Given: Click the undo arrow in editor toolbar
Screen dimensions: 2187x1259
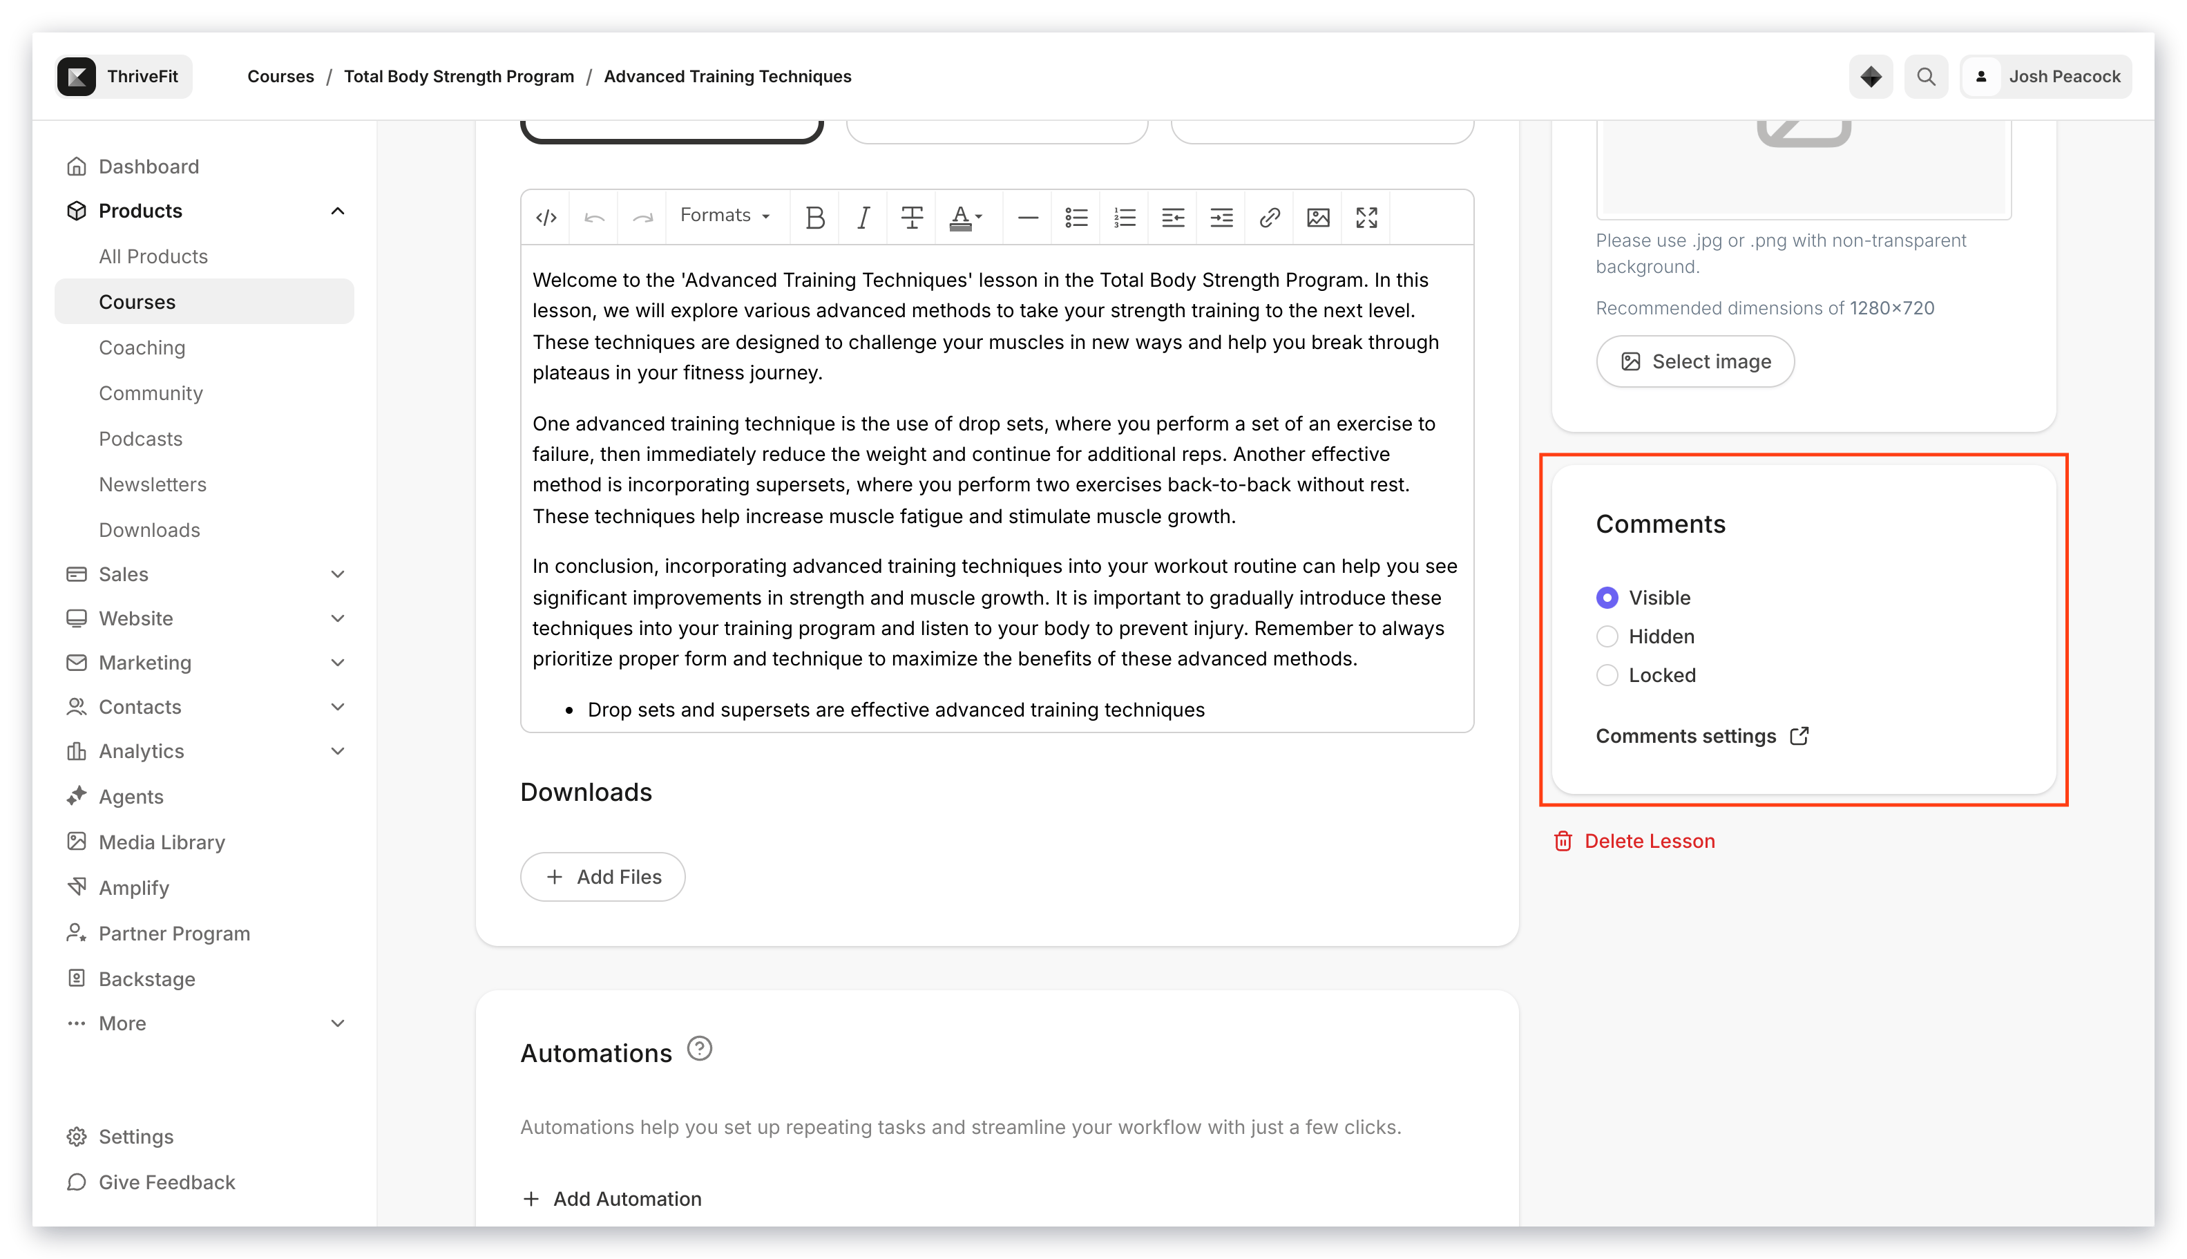Looking at the screenshot, I should (x=594, y=217).
